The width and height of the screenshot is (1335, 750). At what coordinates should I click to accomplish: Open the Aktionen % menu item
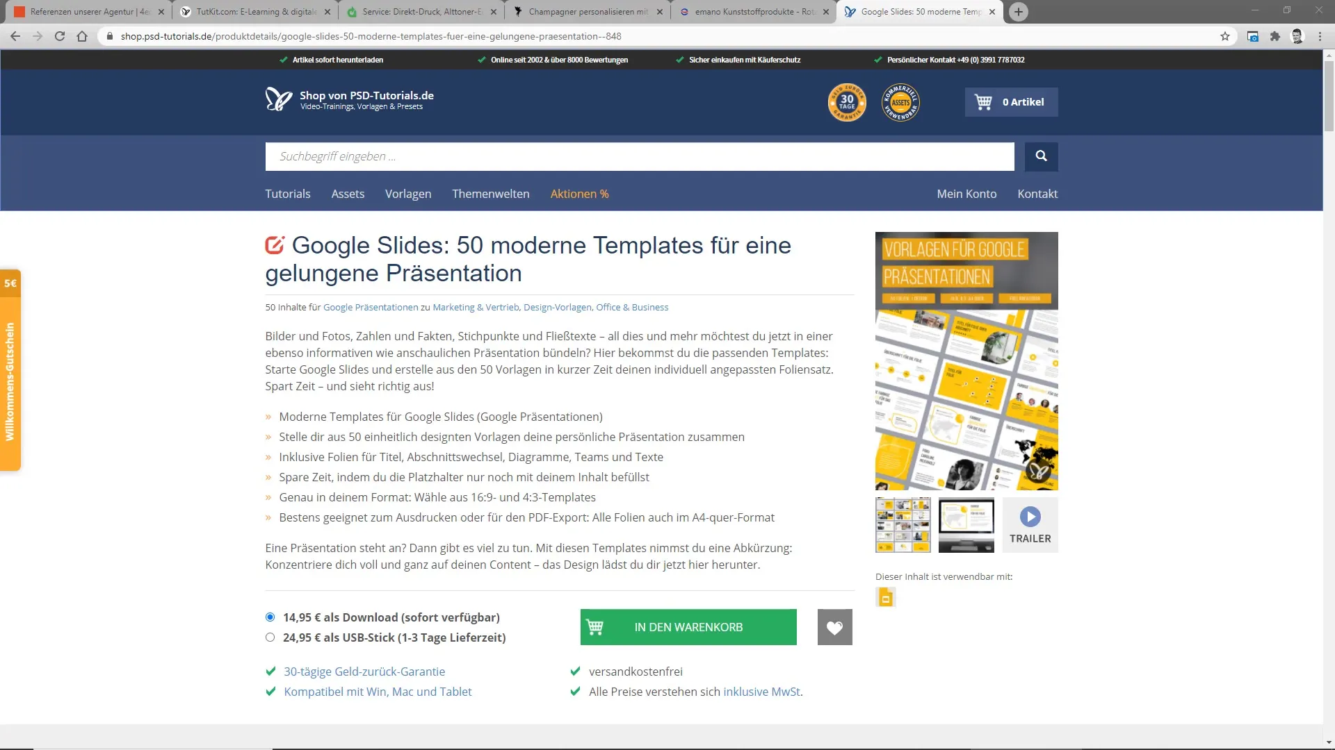[579, 194]
